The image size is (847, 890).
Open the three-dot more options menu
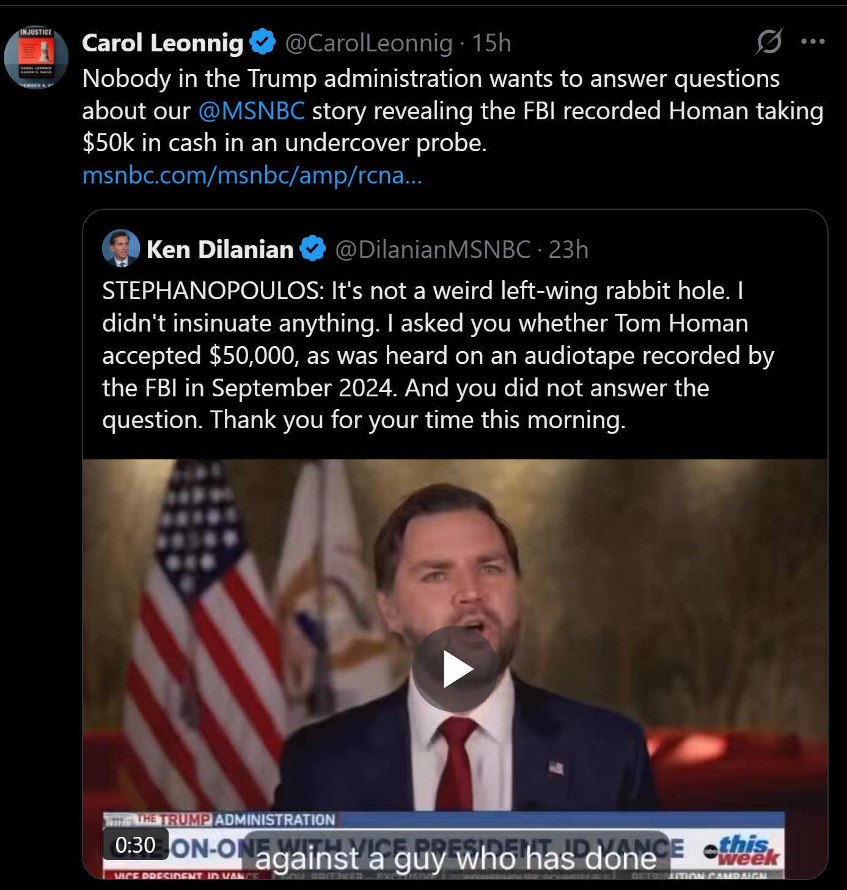pos(813,42)
